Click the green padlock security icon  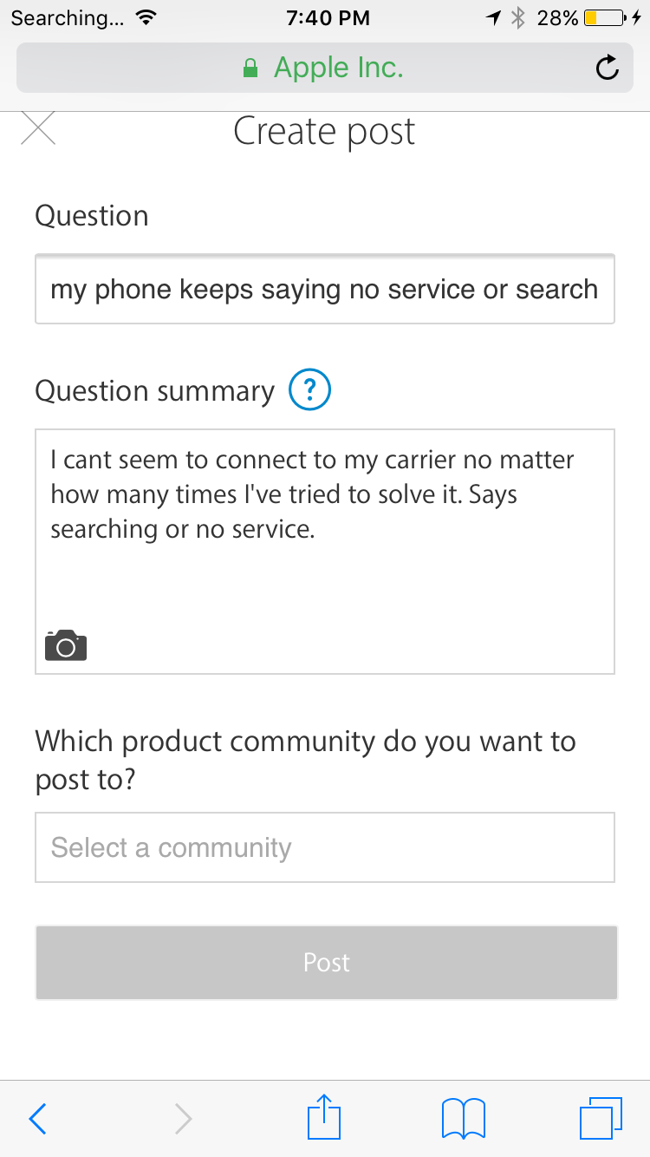[250, 69]
